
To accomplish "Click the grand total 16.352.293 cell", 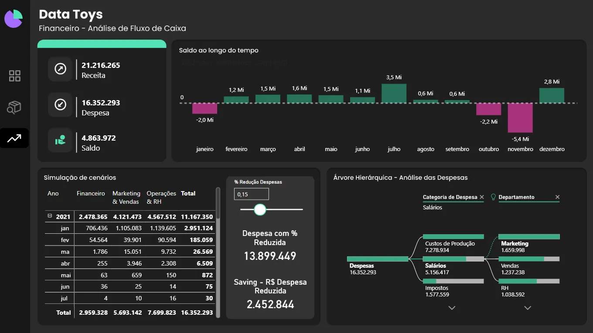I will pos(197,313).
